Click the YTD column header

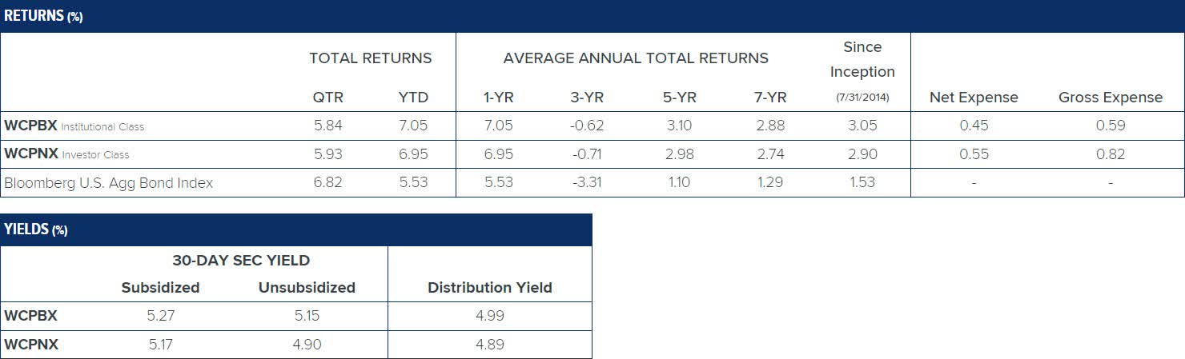[413, 98]
